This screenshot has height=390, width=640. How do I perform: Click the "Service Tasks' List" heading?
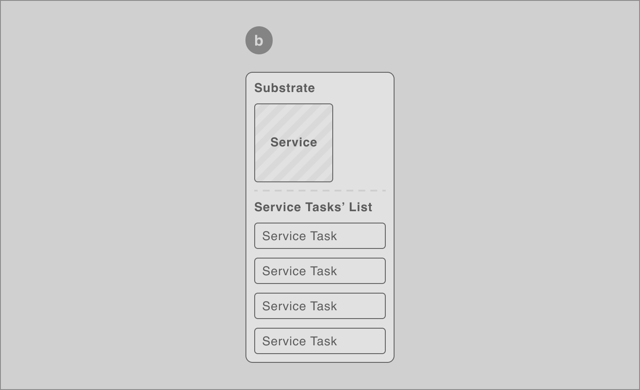[313, 207]
